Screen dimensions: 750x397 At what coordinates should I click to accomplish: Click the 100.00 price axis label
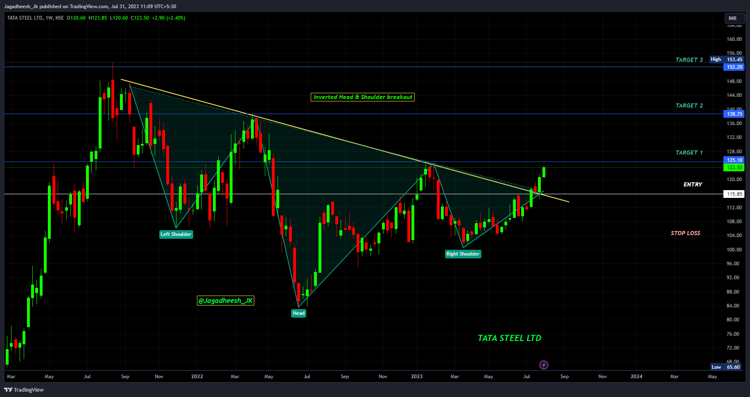(x=734, y=250)
